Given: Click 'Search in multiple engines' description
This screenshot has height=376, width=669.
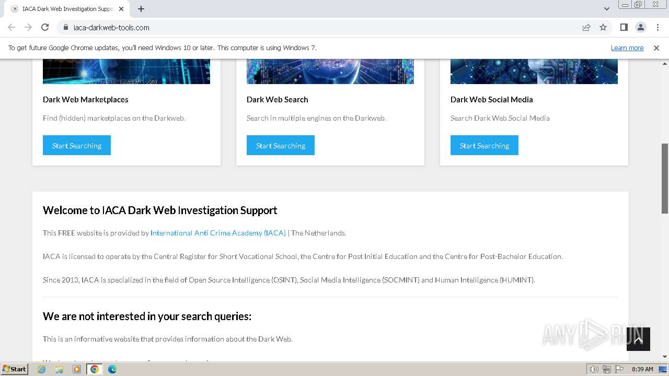Looking at the screenshot, I should tap(316, 118).
